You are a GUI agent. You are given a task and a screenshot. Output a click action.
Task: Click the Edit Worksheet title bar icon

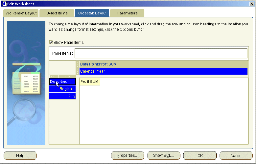[4, 4]
